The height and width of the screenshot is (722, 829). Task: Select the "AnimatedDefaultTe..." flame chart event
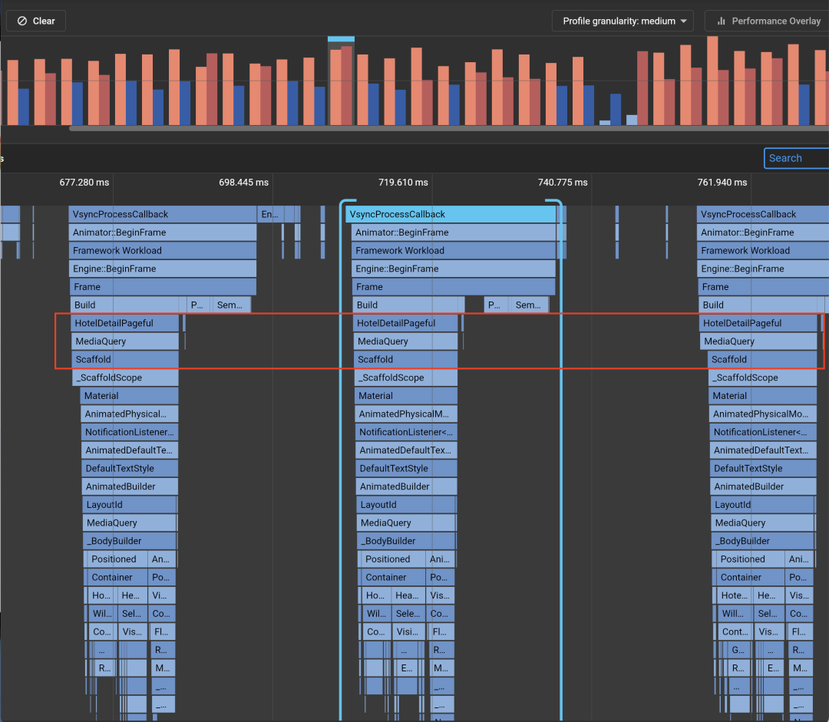tap(129, 450)
